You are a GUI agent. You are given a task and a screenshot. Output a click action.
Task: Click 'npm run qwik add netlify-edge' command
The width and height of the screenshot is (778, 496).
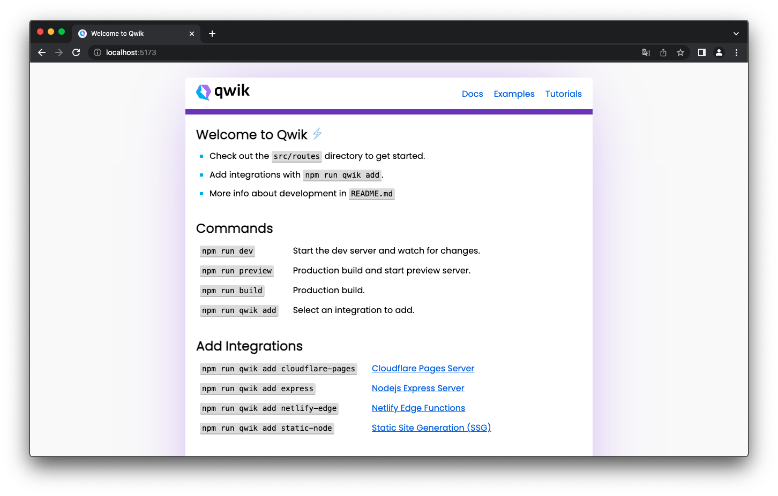click(269, 408)
